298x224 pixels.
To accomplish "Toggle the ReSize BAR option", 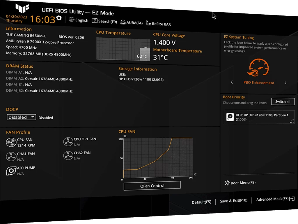I will [x=158, y=24].
